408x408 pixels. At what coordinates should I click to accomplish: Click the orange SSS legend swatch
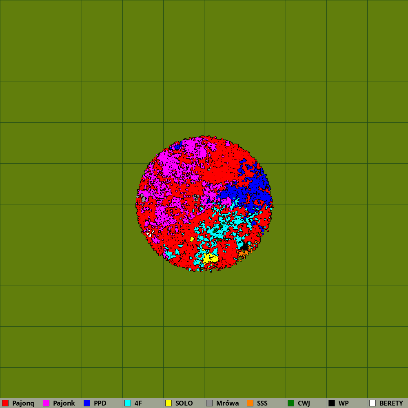pos(250,403)
